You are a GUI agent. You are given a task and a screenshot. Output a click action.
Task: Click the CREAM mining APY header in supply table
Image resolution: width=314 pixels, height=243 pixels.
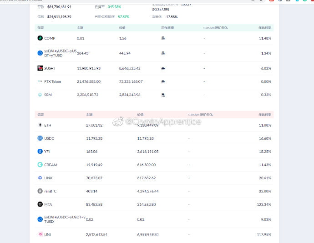(x=215, y=28)
